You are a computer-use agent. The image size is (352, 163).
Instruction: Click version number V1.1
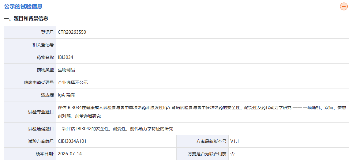point(235,142)
